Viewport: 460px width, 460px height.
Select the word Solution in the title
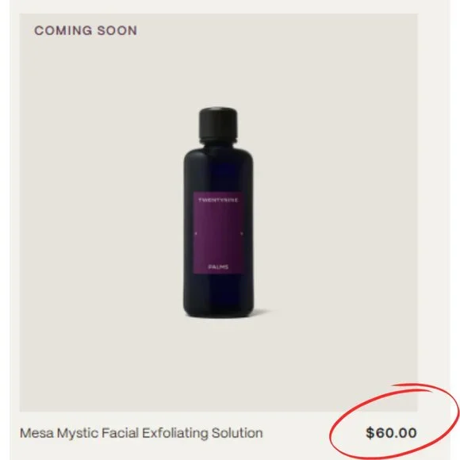[x=237, y=433]
